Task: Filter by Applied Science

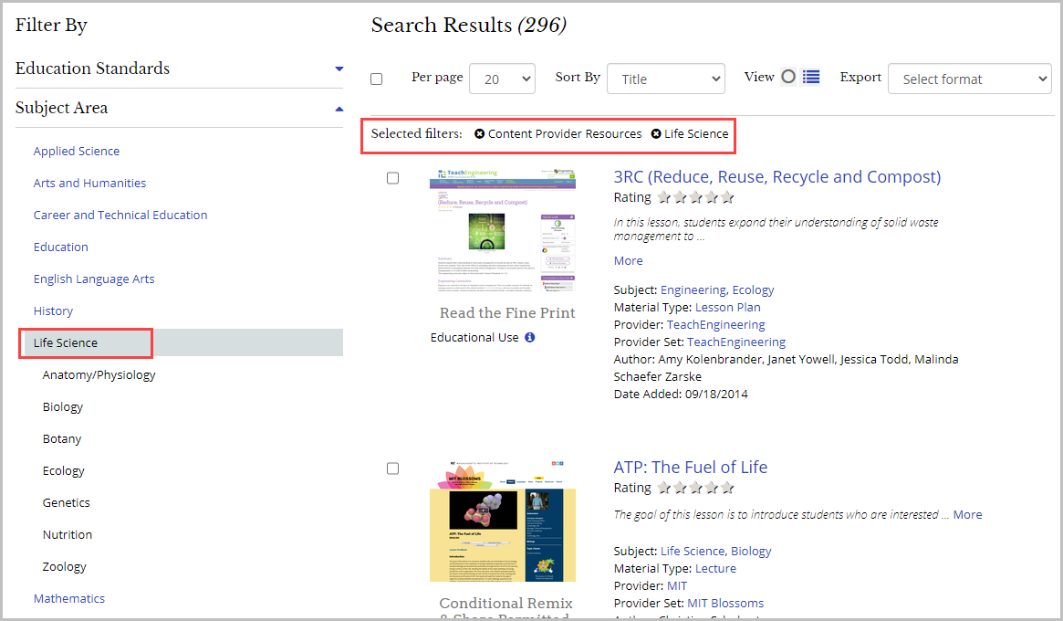Action: point(77,152)
